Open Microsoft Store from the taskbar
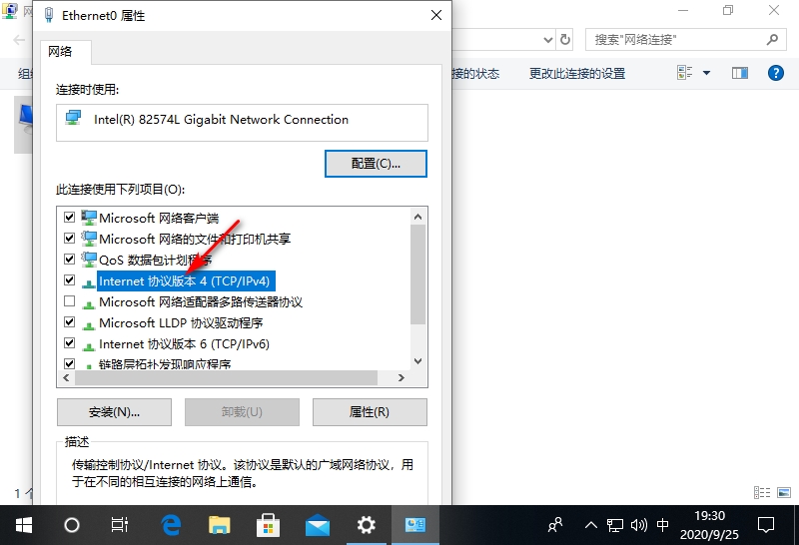Image resolution: width=799 pixels, height=545 pixels. point(268,525)
